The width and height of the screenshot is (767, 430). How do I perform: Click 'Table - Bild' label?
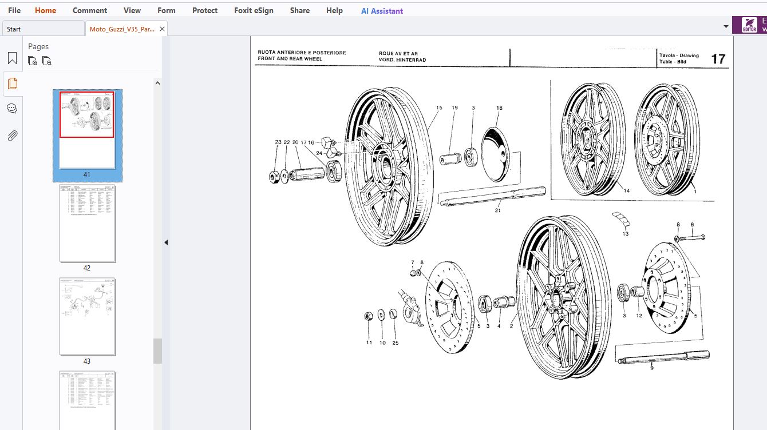(x=673, y=62)
